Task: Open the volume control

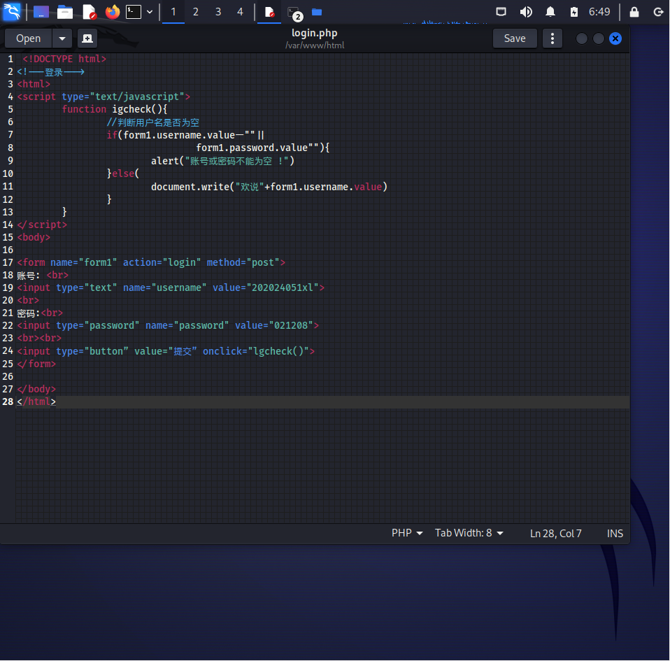Action: 525,12
